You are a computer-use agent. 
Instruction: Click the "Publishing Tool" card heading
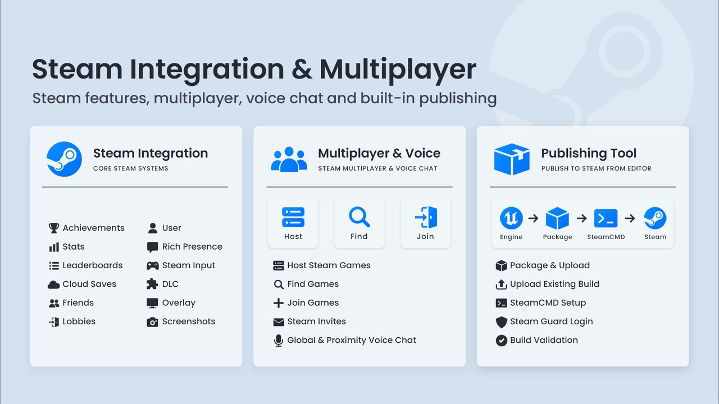[589, 153]
